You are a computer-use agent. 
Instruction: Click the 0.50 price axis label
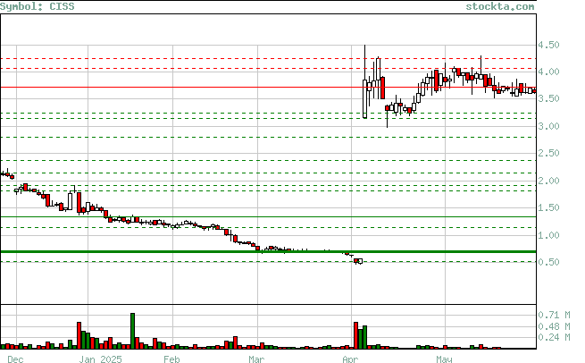[x=548, y=262]
